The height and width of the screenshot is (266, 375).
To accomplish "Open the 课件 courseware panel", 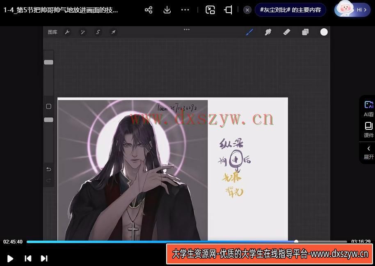I will pyautogui.click(x=368, y=130).
